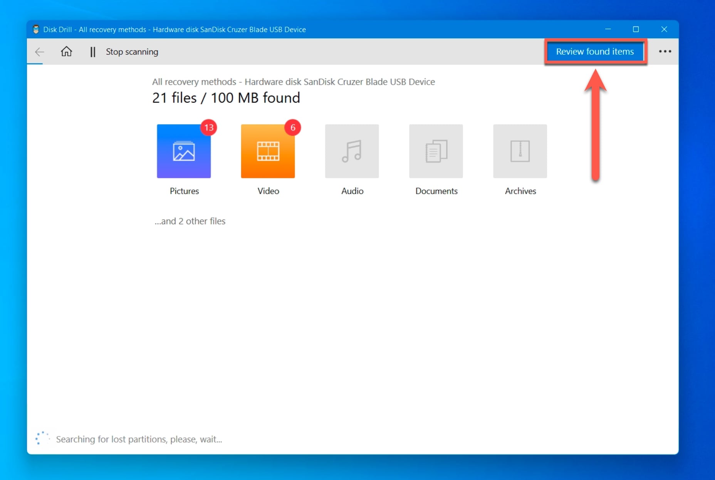Click '21 files / 100 MB found' heading

(226, 98)
